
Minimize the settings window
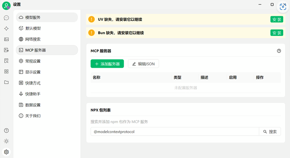click(260, 5)
